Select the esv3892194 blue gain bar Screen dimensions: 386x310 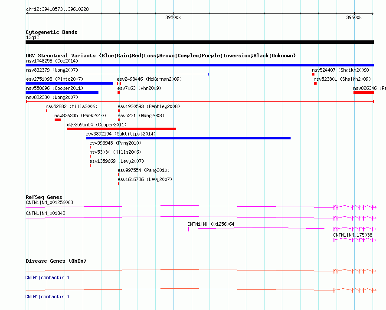pyautogui.click(x=188, y=138)
